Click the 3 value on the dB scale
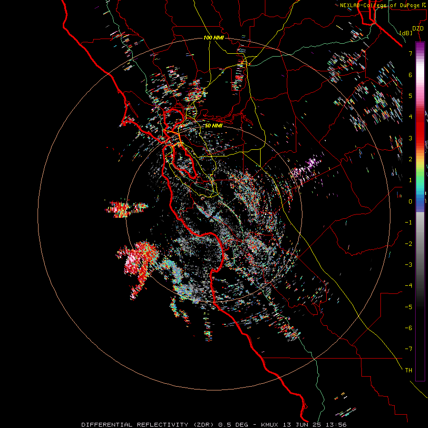Viewport: 428px width, 428px height. click(x=410, y=138)
